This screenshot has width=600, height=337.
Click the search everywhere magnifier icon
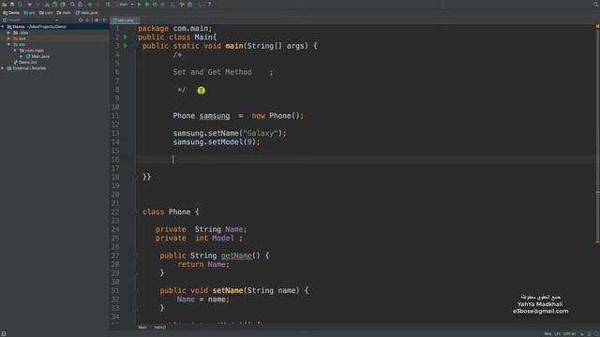click(x=595, y=4)
